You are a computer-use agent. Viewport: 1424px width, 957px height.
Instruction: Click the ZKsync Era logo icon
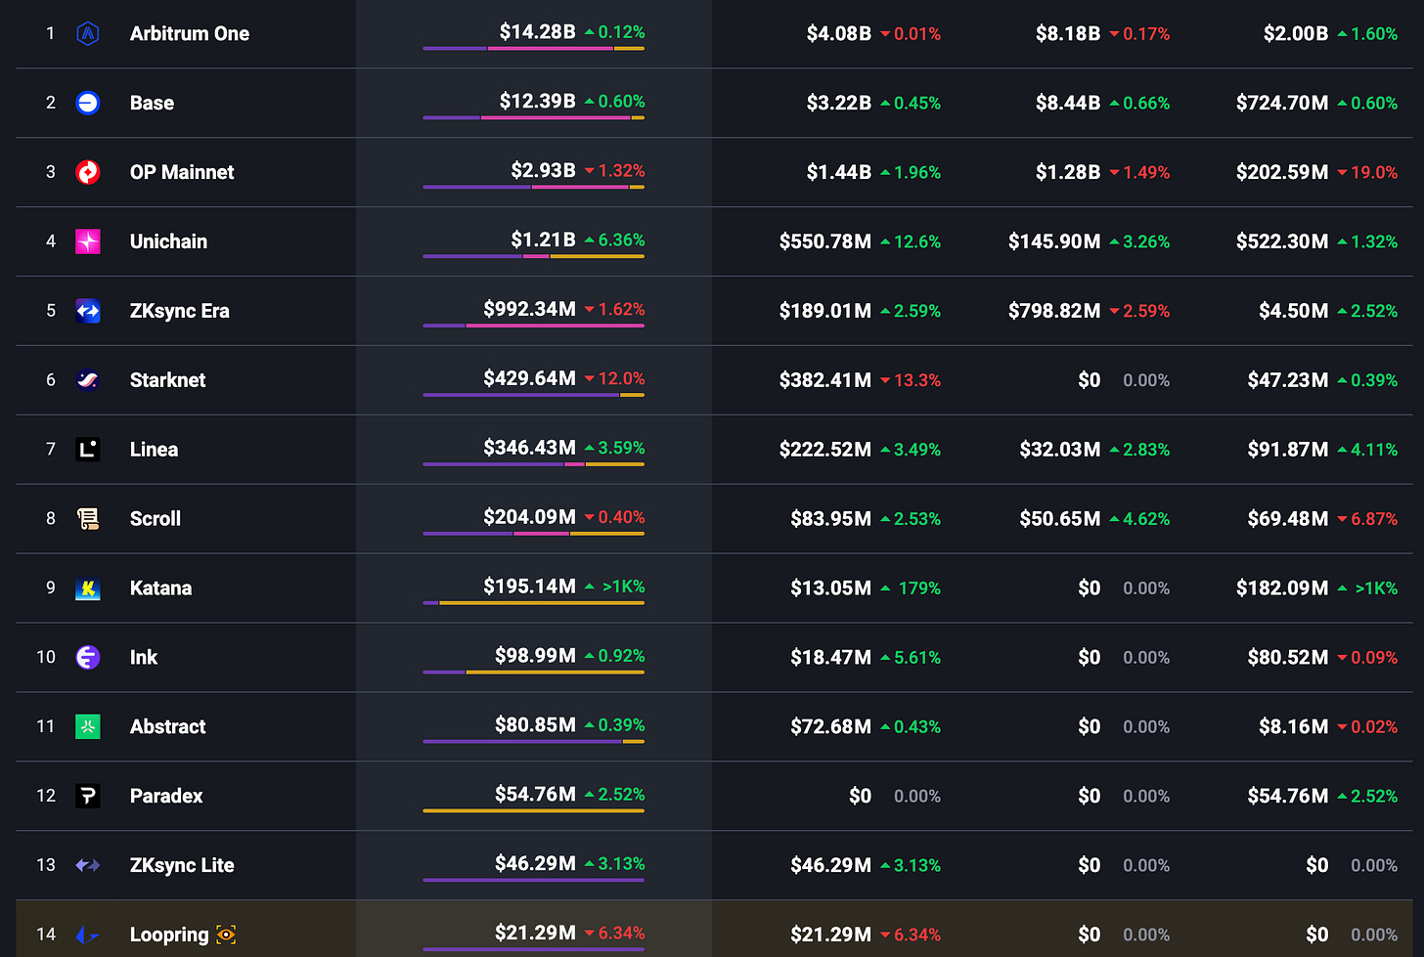88,311
